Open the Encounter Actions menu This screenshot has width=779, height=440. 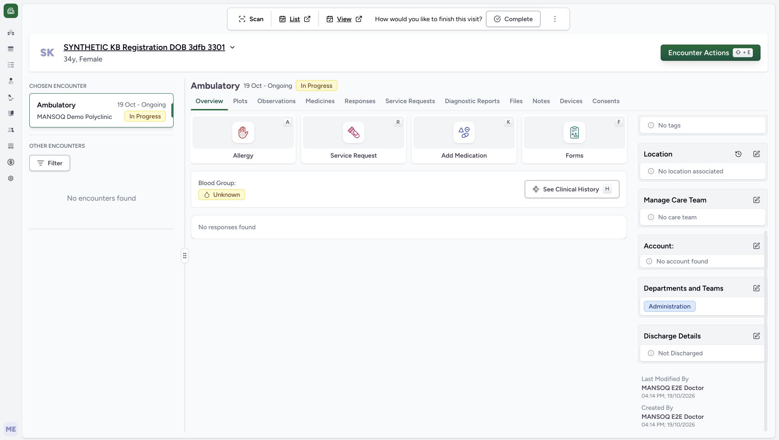pyautogui.click(x=710, y=53)
